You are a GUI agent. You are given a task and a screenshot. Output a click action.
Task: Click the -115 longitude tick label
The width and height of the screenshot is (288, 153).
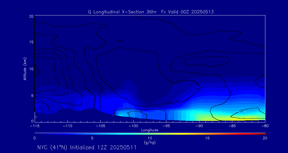click(35, 126)
